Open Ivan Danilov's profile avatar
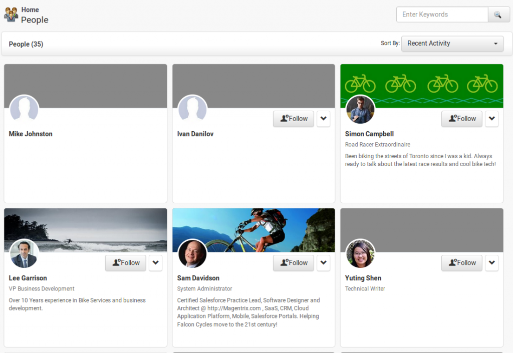 pos(192,109)
